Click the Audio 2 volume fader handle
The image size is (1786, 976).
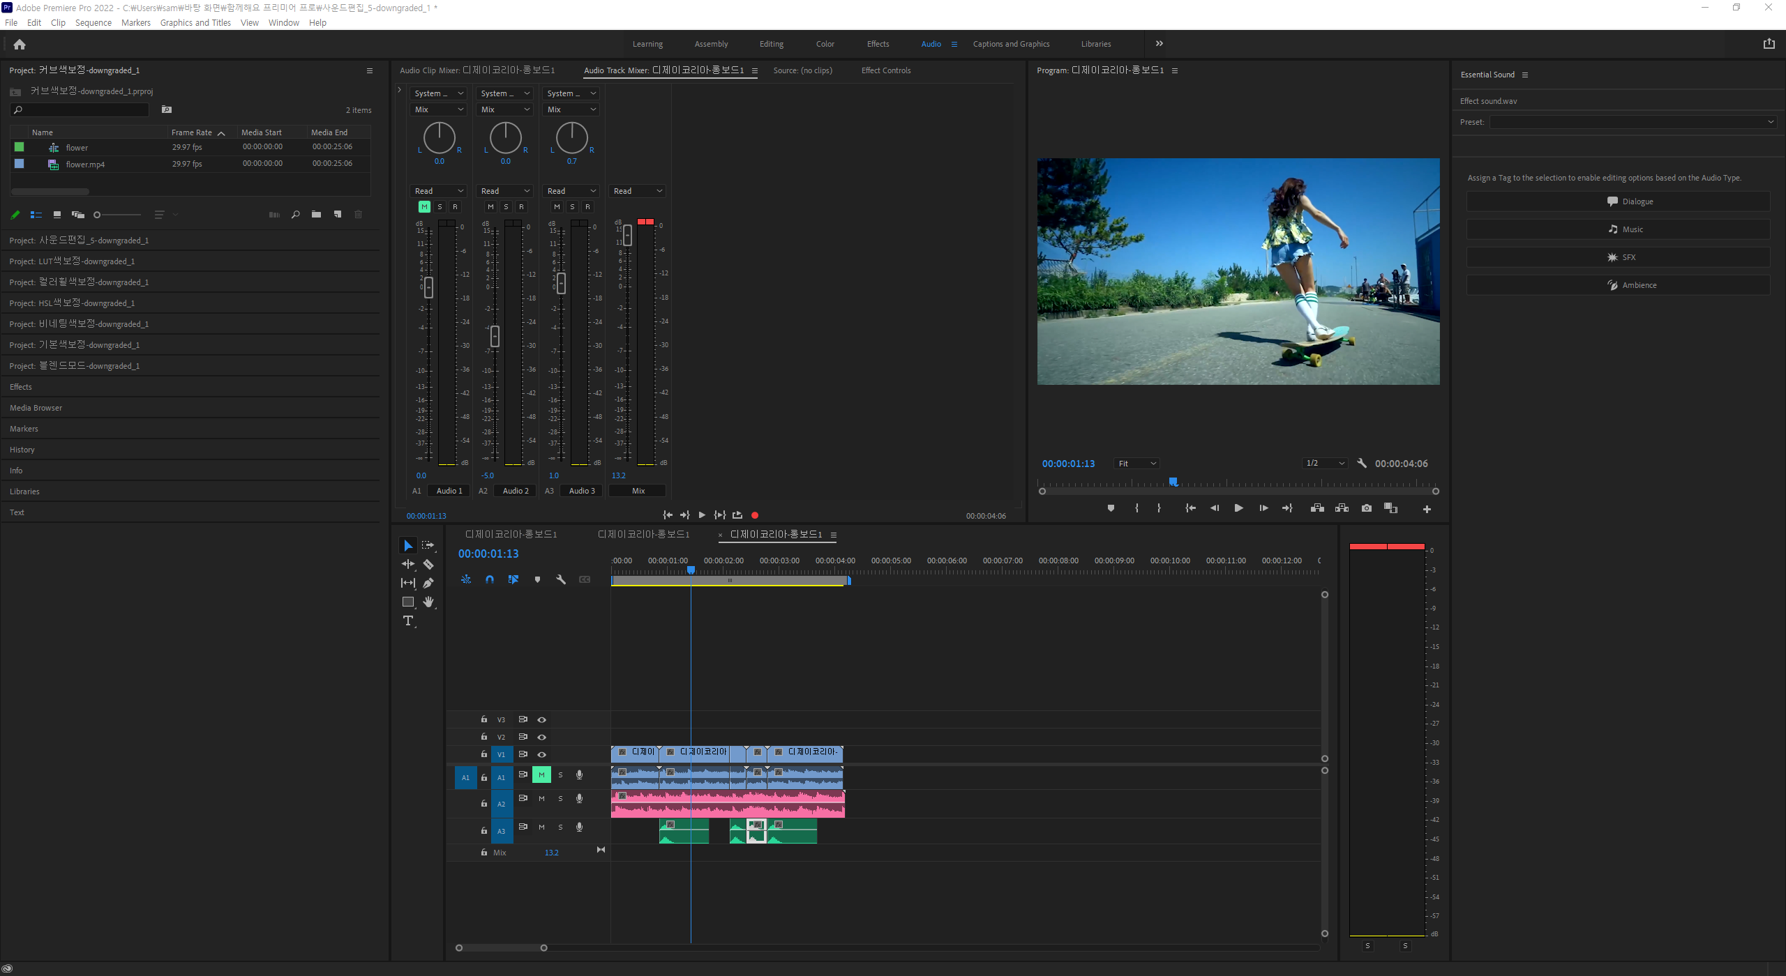[495, 336]
